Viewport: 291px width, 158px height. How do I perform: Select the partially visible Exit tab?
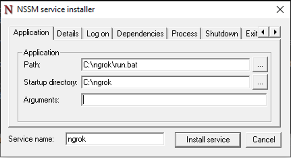(x=251, y=34)
